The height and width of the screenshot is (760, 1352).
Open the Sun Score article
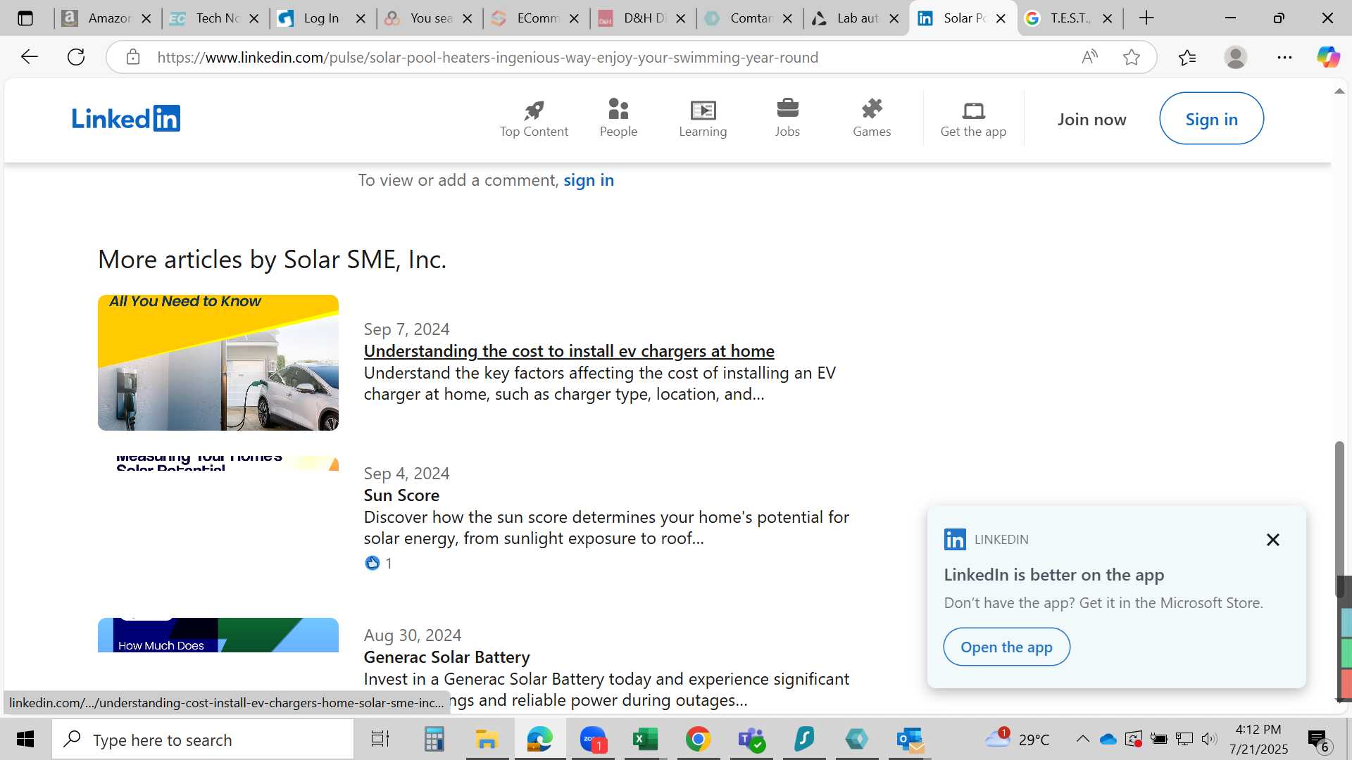click(401, 495)
